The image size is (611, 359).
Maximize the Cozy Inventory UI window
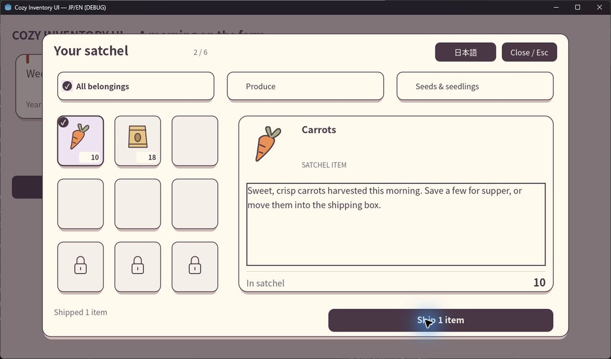[x=578, y=7]
